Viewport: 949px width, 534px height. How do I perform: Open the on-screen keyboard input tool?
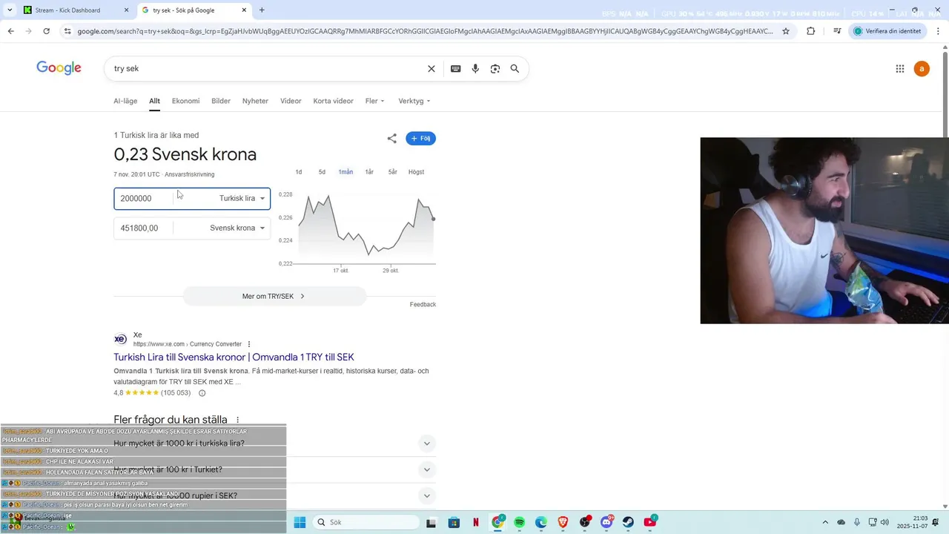(455, 68)
